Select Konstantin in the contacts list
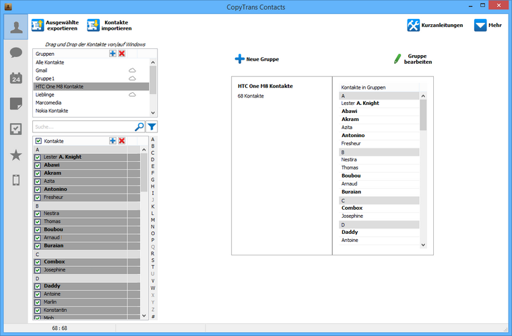 click(x=87, y=310)
